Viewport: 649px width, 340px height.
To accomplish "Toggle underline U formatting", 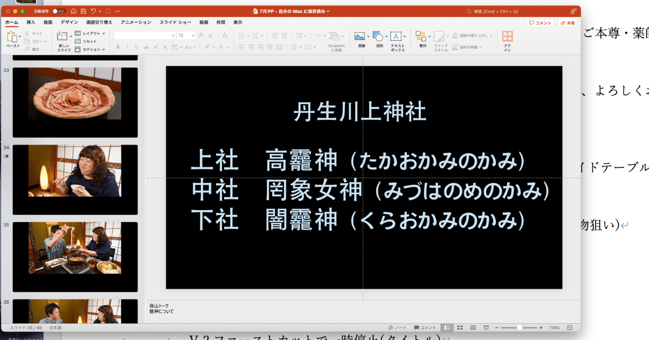I will (x=136, y=47).
